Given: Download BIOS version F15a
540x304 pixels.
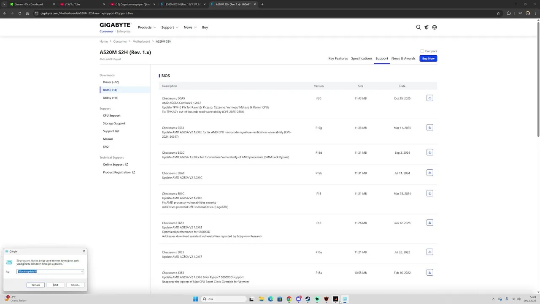Looking at the screenshot, I should tap(429, 272).
